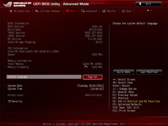Click the System Time label
Image resolution: width=168 pixels, height=126 pixels.
pos(15,89)
